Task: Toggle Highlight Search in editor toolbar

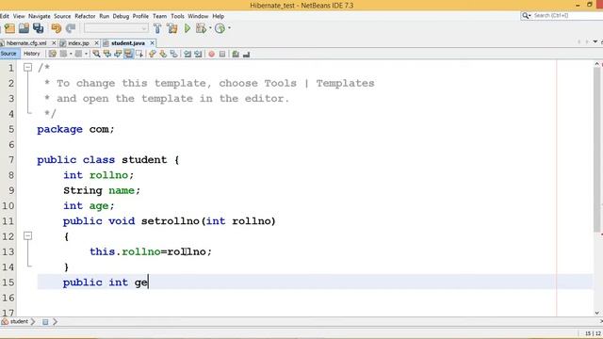Action: pyautogui.click(x=128, y=54)
